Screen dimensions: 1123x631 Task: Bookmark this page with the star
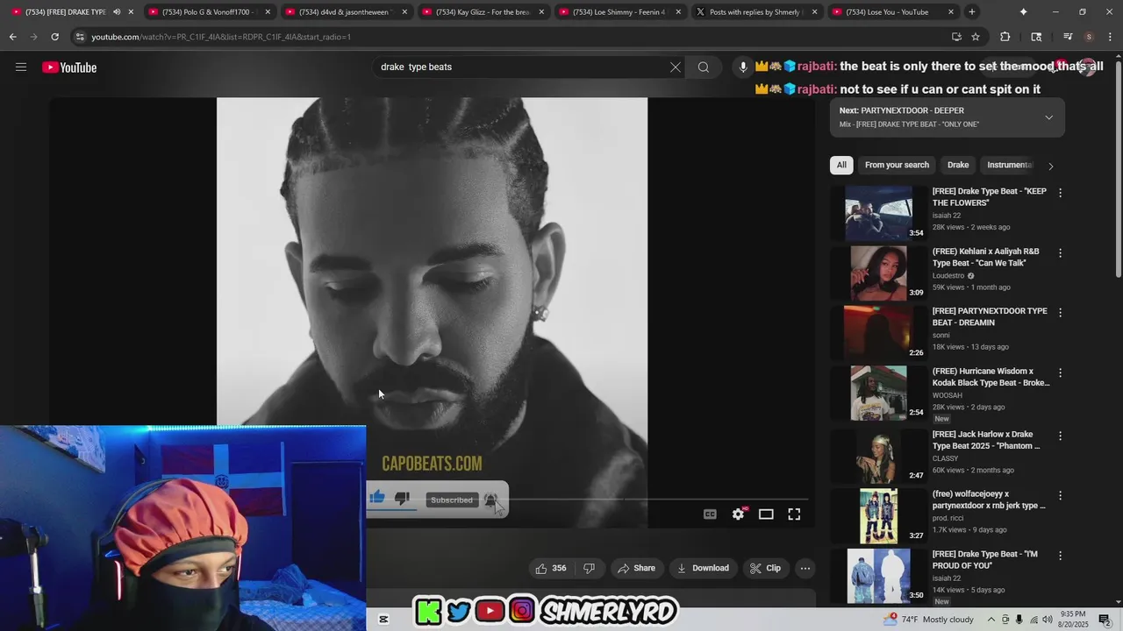point(976,37)
